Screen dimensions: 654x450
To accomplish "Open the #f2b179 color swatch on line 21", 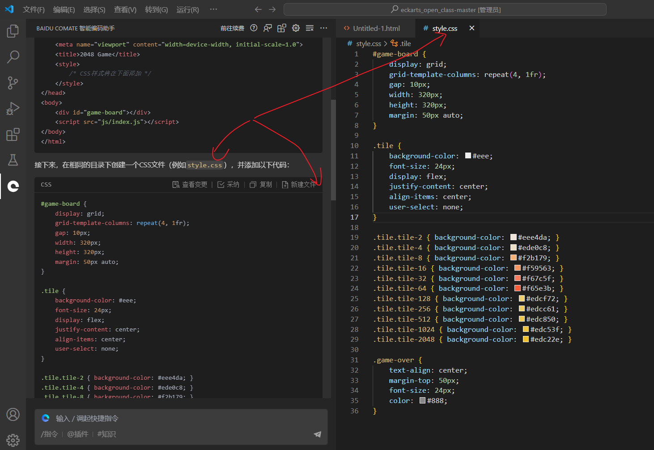I will pyautogui.click(x=514, y=258).
